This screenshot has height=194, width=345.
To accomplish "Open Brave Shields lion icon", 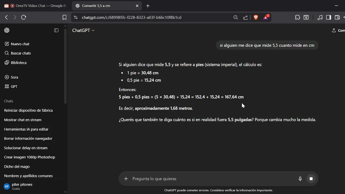I will coord(256,17).
